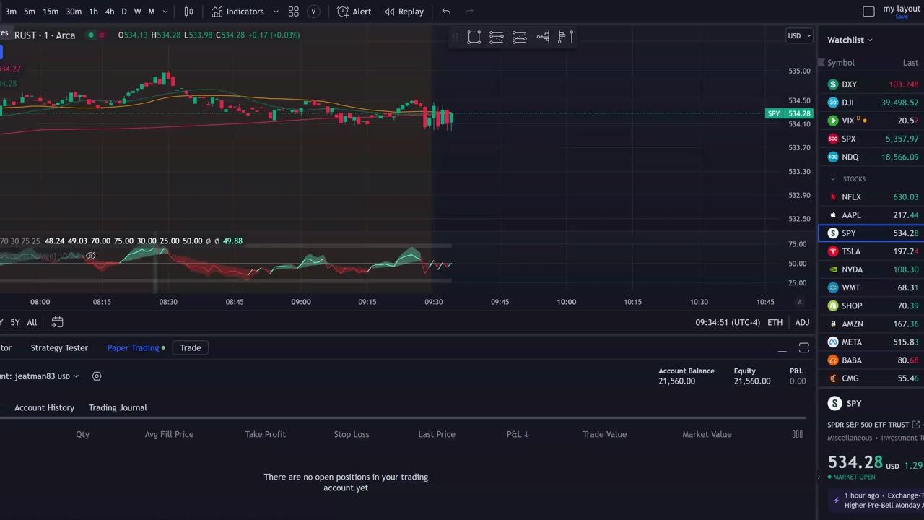924x520 pixels.
Task: Switch to the Paper Trading tab
Action: click(x=133, y=347)
